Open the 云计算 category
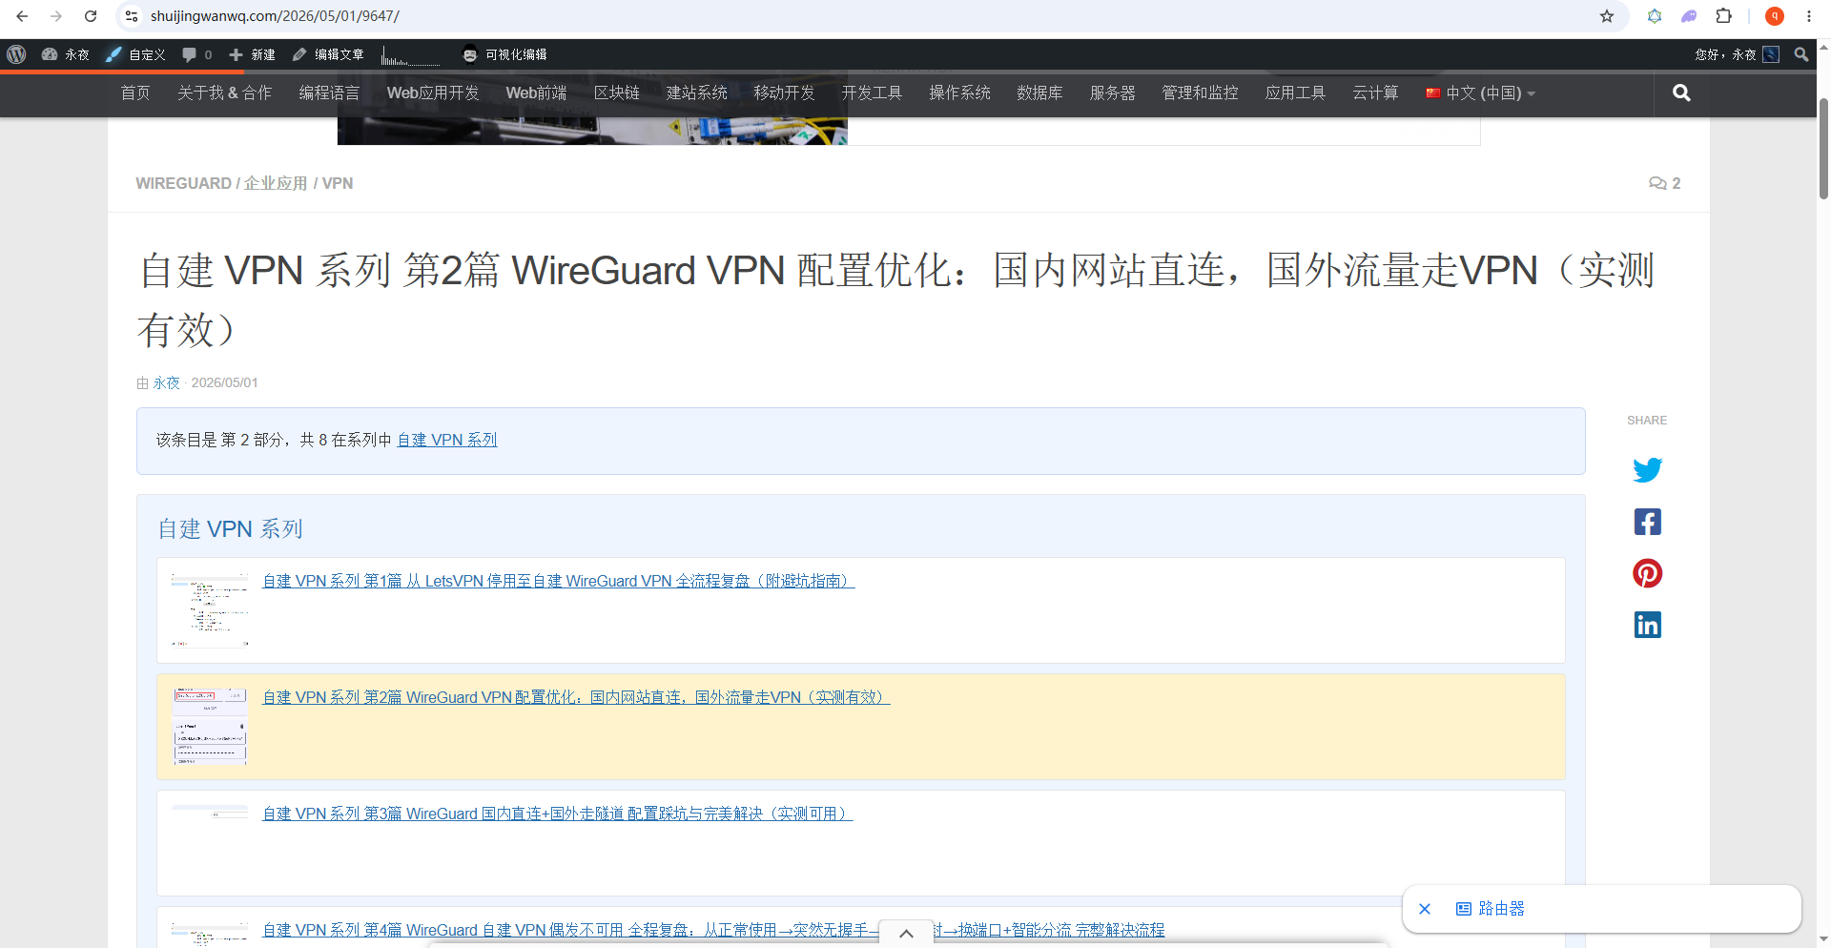Screen dimensions: 1831x948 click(1375, 93)
